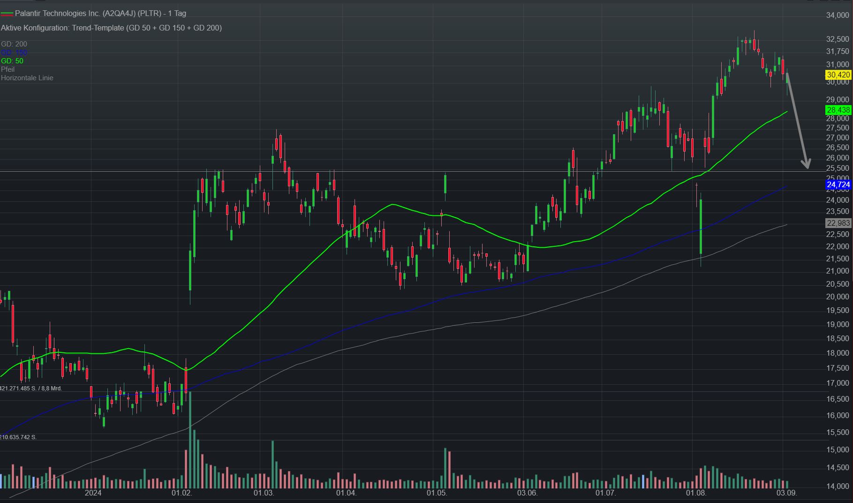Open the Aktive Konfiguration Trend-Template label
853x503 pixels.
111,28
